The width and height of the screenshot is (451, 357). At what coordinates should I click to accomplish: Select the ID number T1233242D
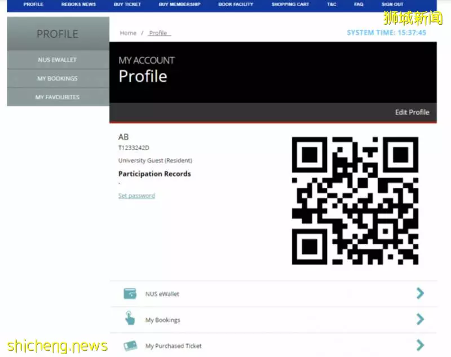pyautogui.click(x=134, y=148)
